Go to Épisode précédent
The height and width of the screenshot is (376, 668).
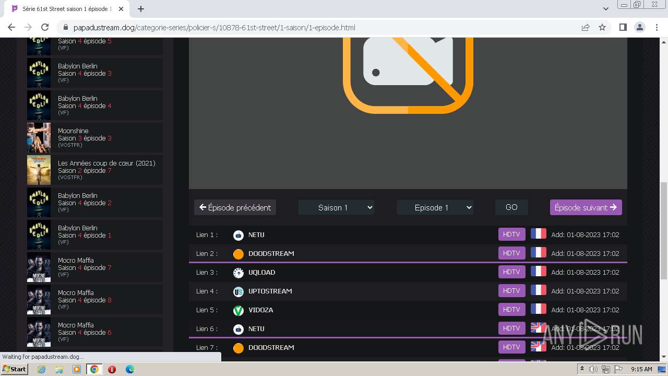point(235,207)
